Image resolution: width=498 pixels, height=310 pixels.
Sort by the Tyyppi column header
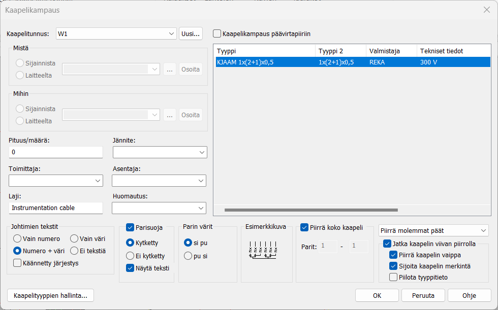[x=264, y=51]
